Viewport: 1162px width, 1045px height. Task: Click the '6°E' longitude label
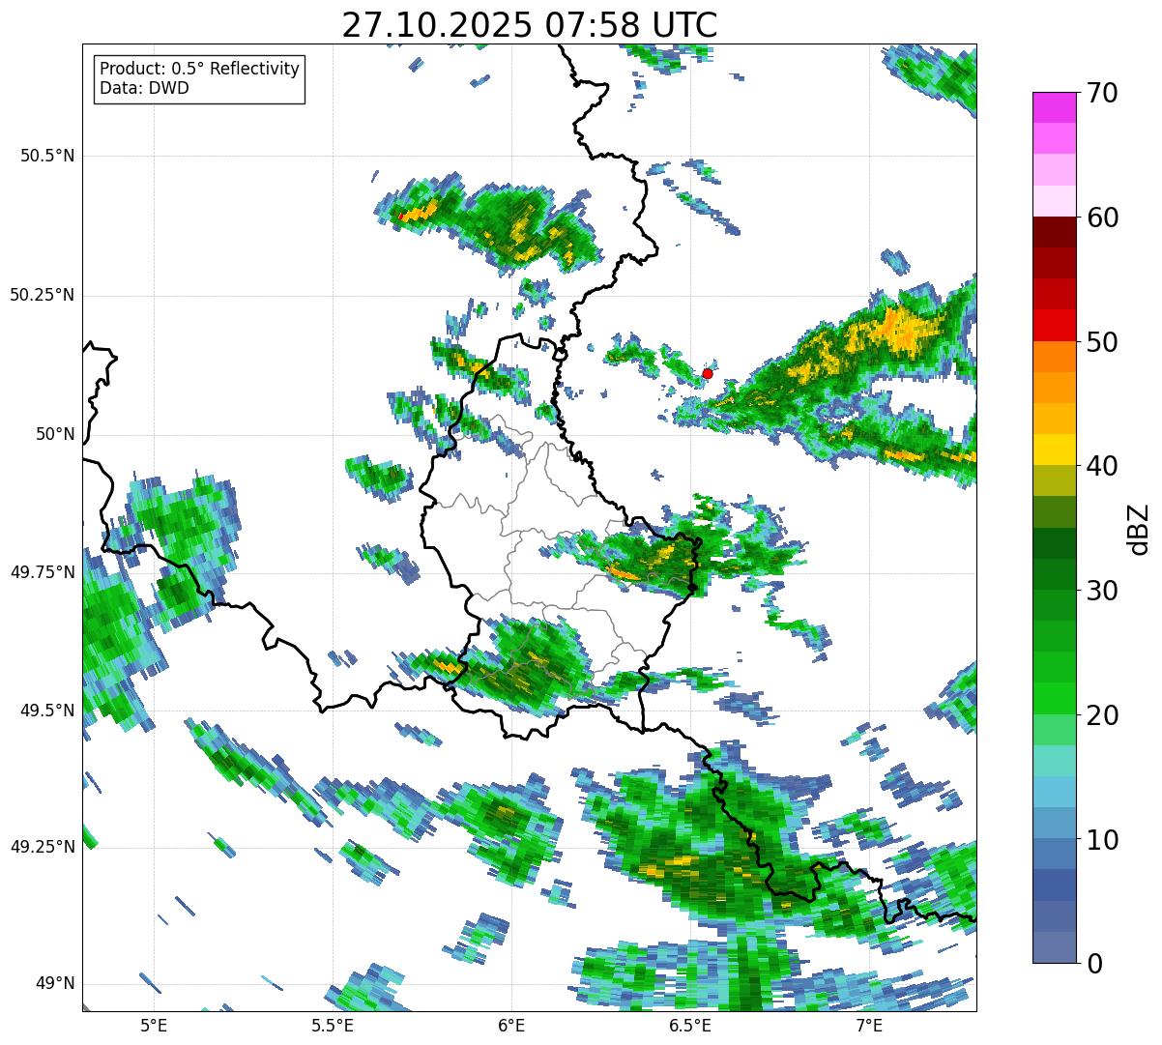click(x=511, y=1025)
